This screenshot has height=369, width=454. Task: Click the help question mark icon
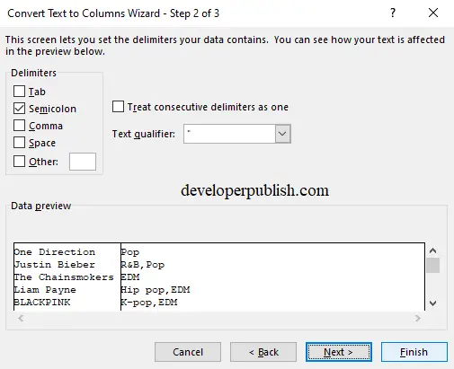[393, 13]
